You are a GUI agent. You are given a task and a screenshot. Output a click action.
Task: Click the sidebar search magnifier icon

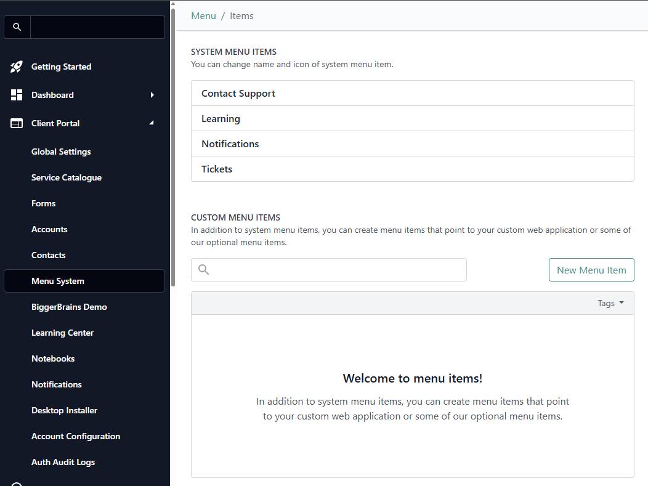(17, 27)
